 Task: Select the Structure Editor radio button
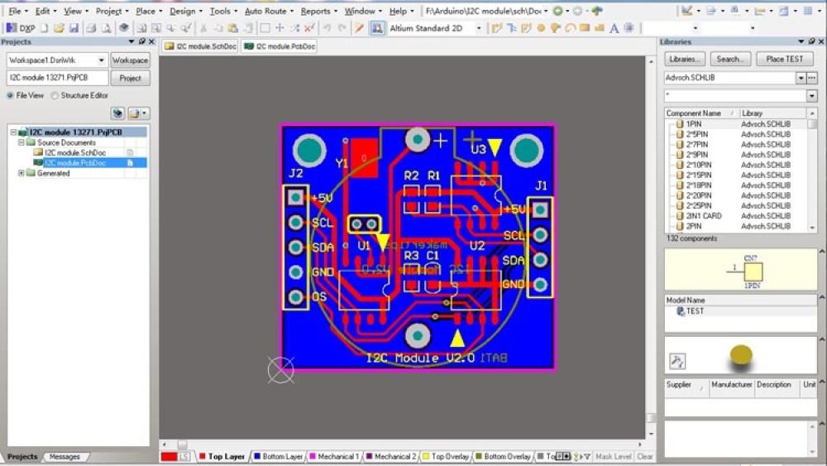point(55,95)
